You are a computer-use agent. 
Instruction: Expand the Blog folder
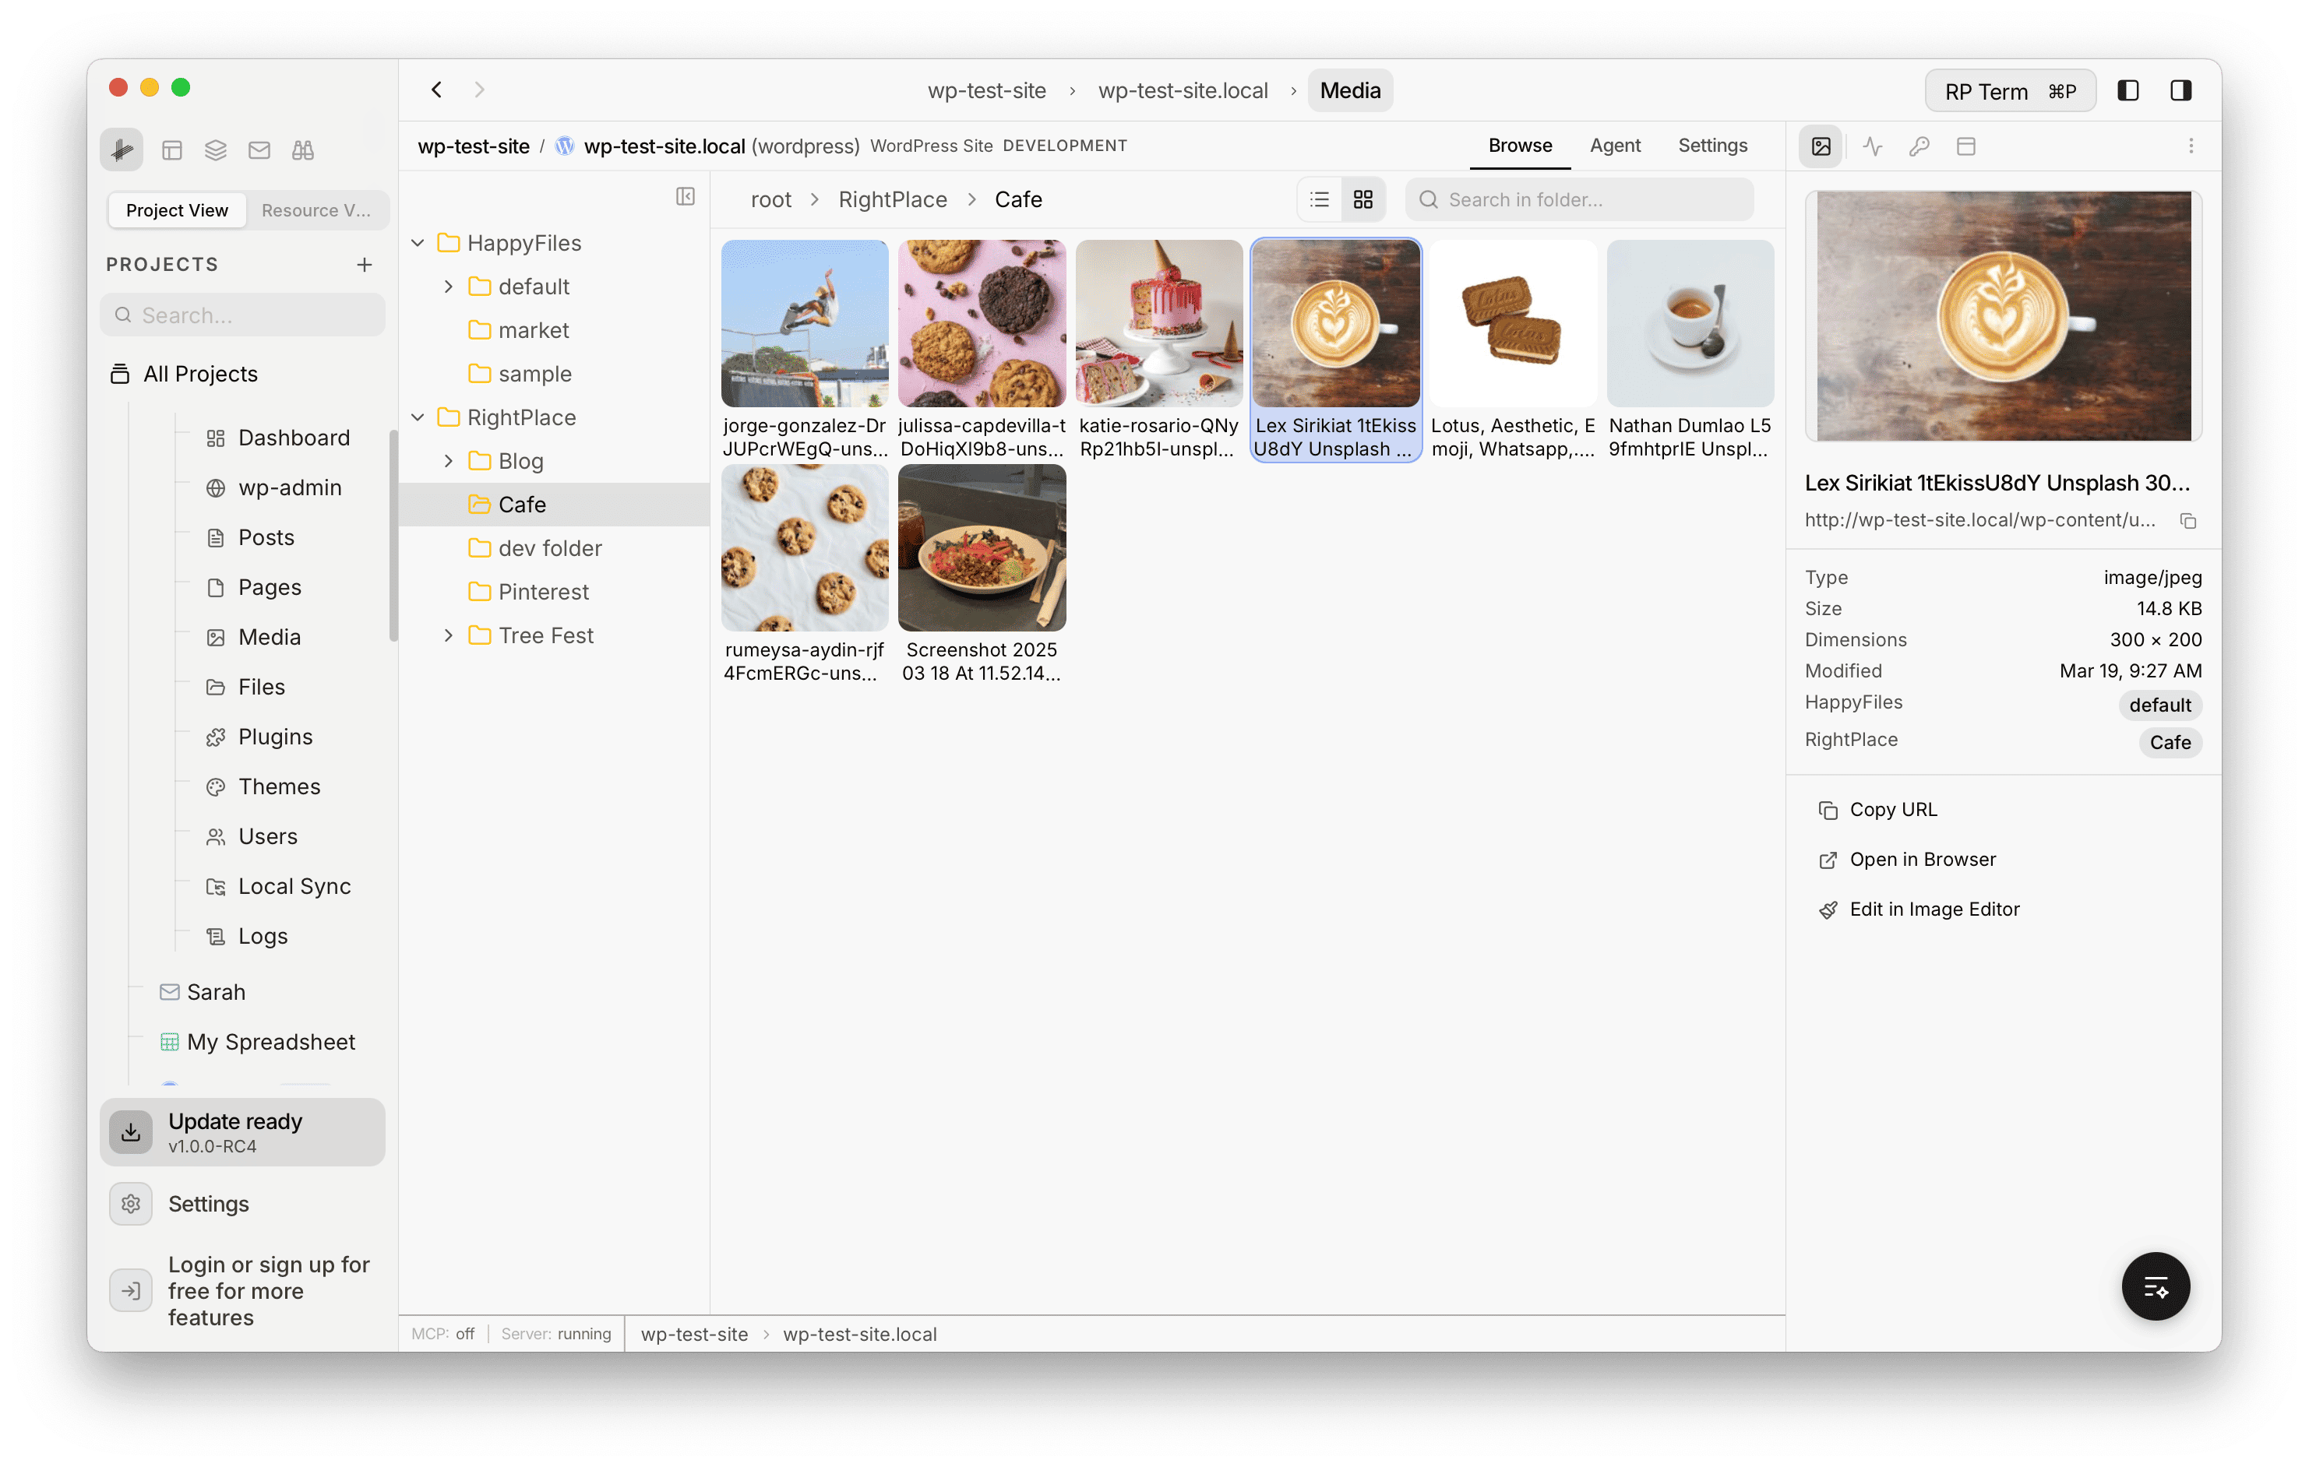tap(448, 460)
